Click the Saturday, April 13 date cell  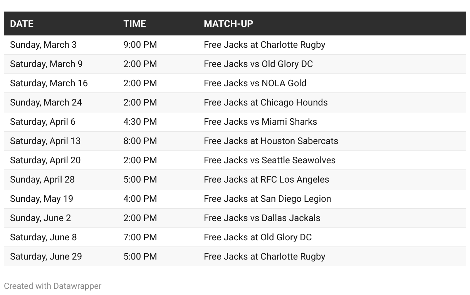[x=45, y=141]
